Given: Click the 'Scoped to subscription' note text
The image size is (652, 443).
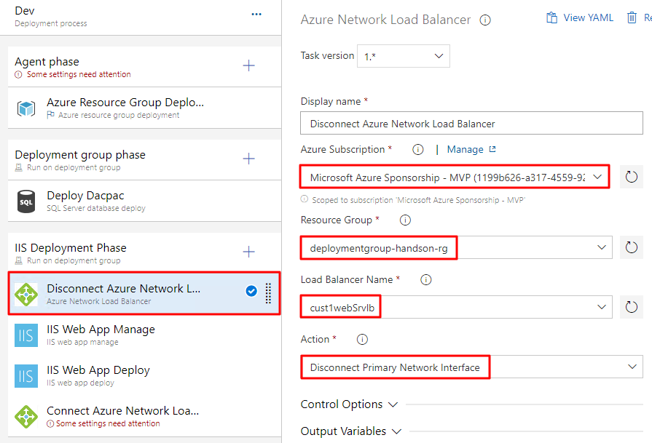Looking at the screenshot, I should (x=418, y=200).
